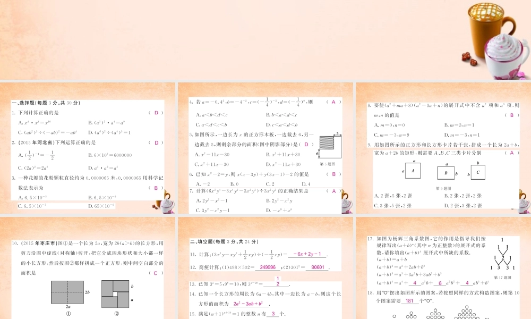Click figure ① rectangle with dashed lines

tap(67, 292)
